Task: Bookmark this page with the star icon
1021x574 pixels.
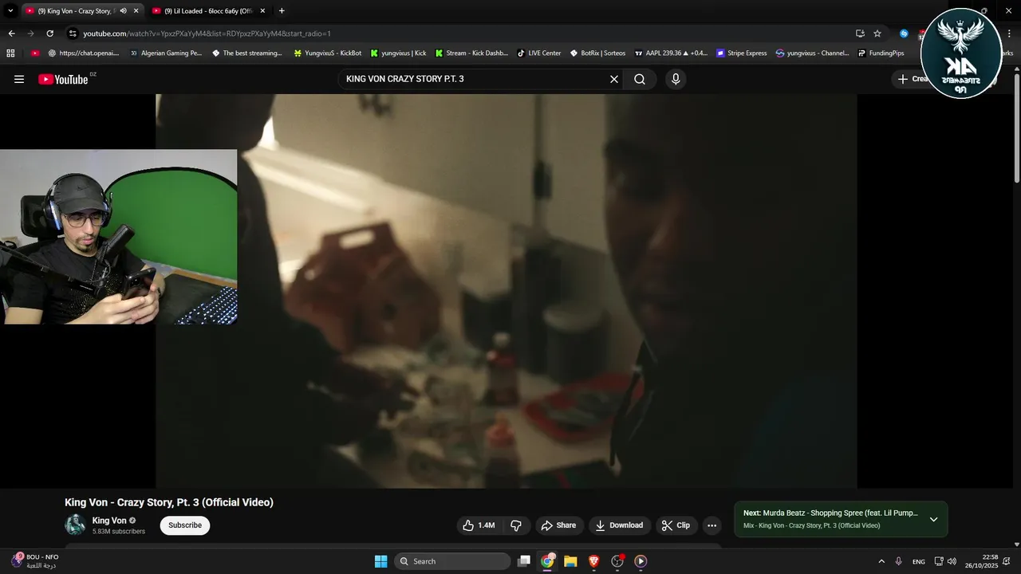Action: pos(877,33)
